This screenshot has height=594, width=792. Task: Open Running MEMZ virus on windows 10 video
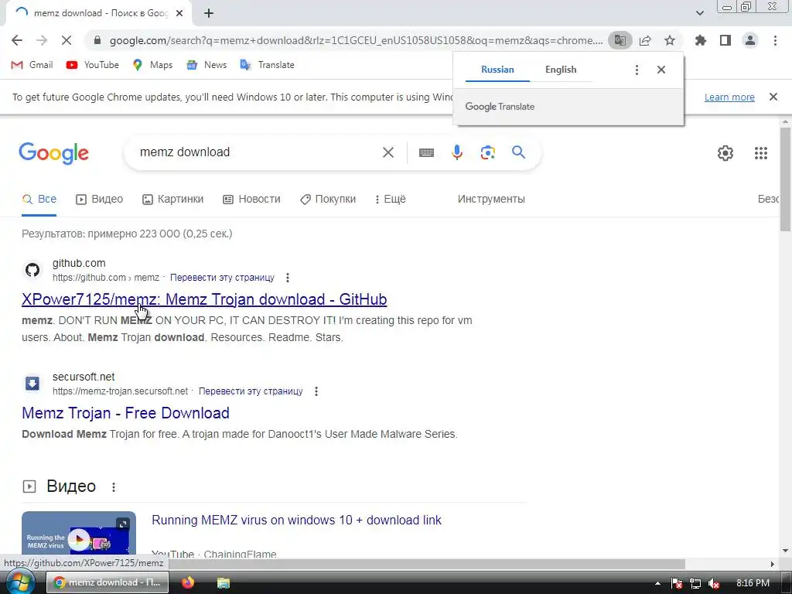coord(296,521)
